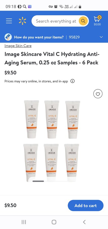The image size is (108, 229).
Task: Open the shopping cart showing $0.00
Action: pyautogui.click(x=97, y=21)
